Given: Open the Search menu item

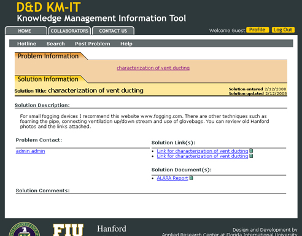Looking at the screenshot, I should 55,44.
